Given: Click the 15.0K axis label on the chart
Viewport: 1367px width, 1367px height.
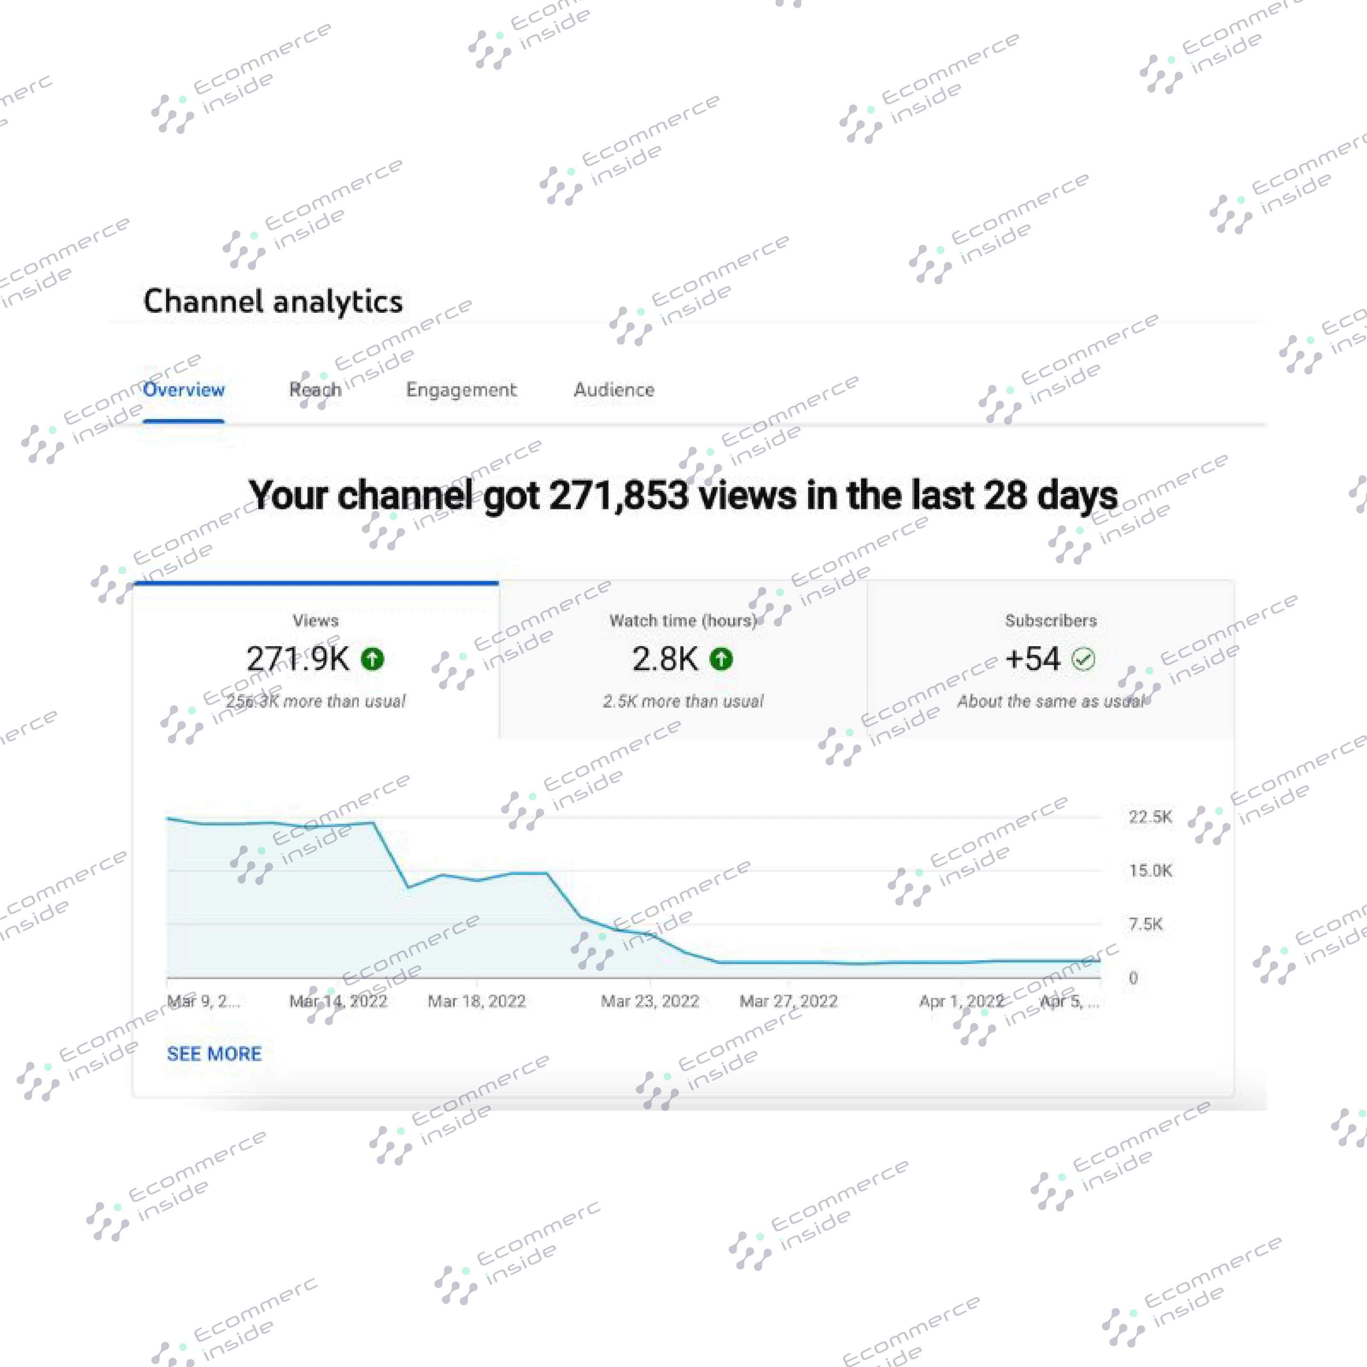Looking at the screenshot, I should pyautogui.click(x=1151, y=870).
